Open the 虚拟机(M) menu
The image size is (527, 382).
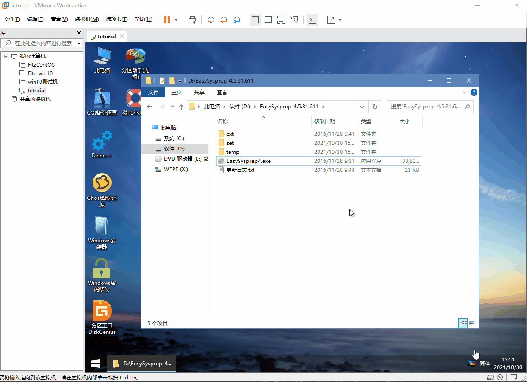click(87, 19)
